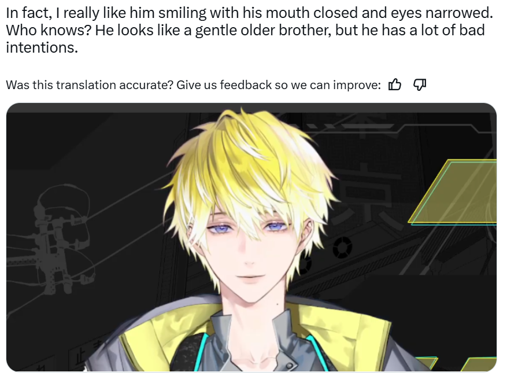The width and height of the screenshot is (507, 383).
Task: Click the thumbs down feedback icon
Action: (419, 84)
